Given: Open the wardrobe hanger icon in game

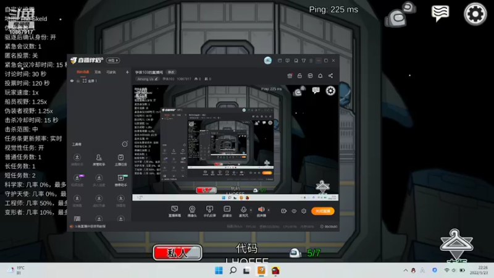Looking at the screenshot, I should [x=456, y=243].
